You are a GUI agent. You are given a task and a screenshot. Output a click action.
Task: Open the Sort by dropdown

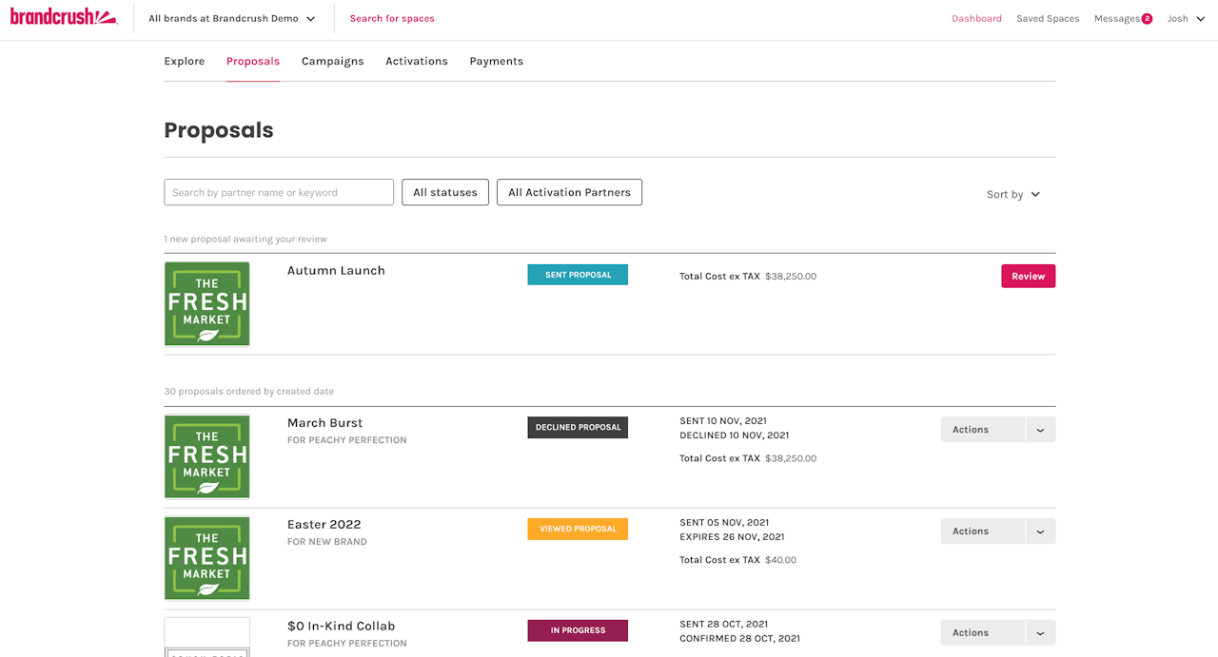[1013, 194]
